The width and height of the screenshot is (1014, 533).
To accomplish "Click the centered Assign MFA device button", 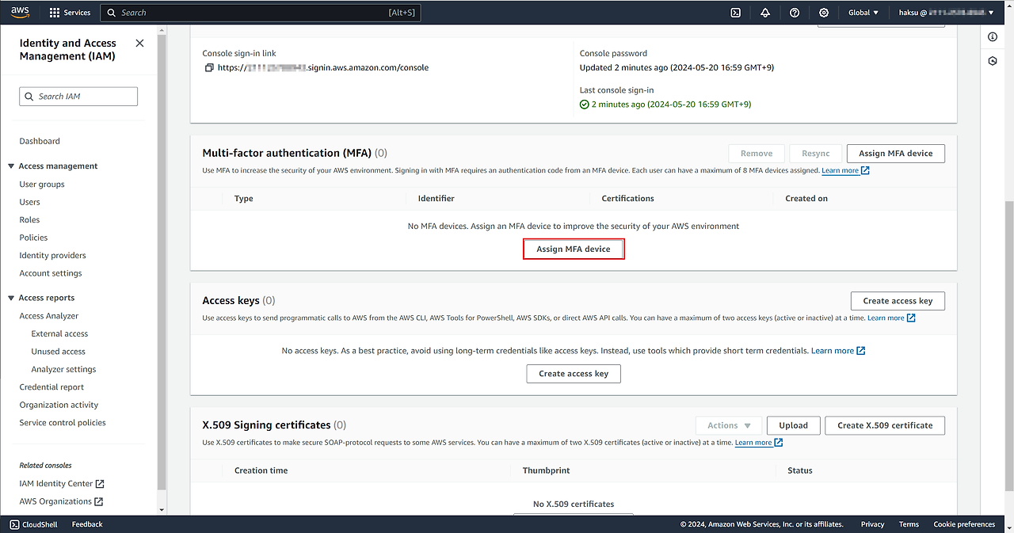I will click(574, 249).
